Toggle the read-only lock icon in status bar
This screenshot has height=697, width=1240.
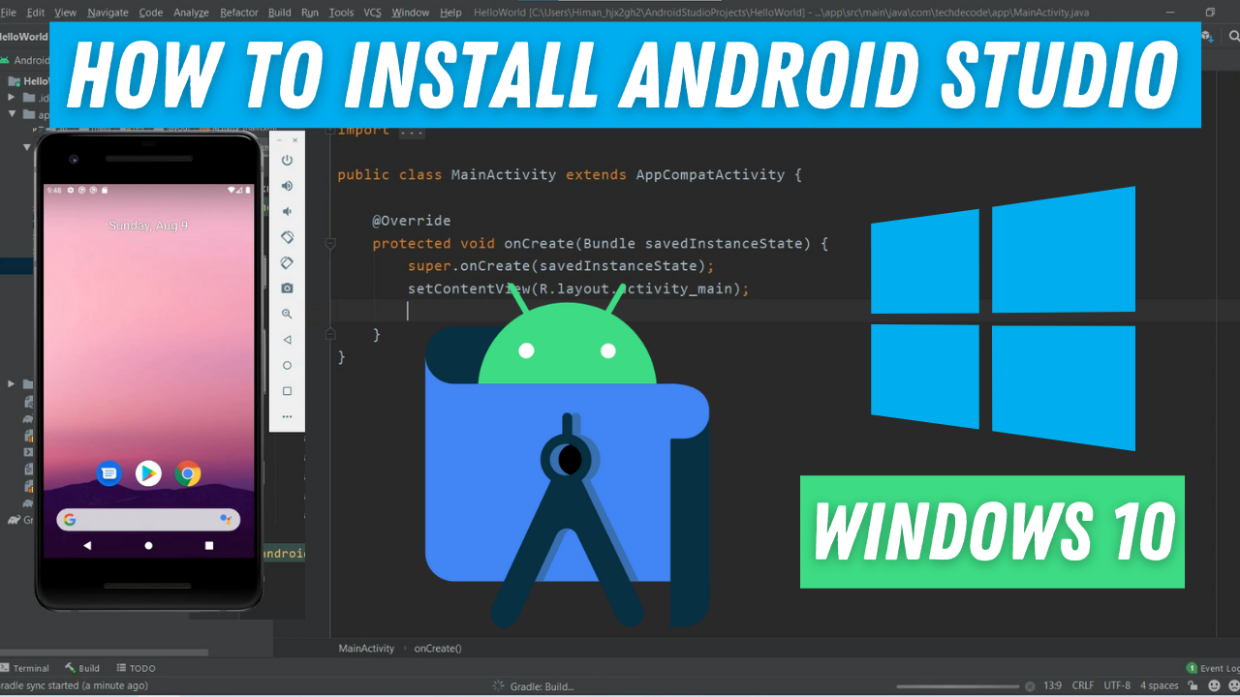coord(1194,685)
